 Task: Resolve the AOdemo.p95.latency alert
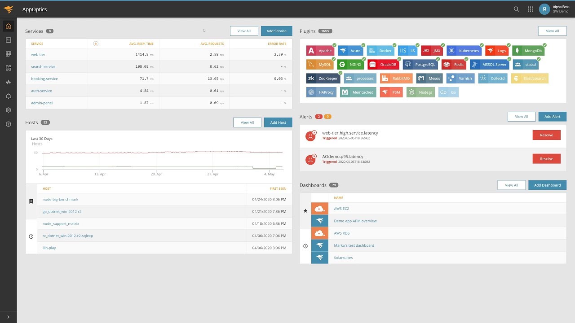point(546,159)
